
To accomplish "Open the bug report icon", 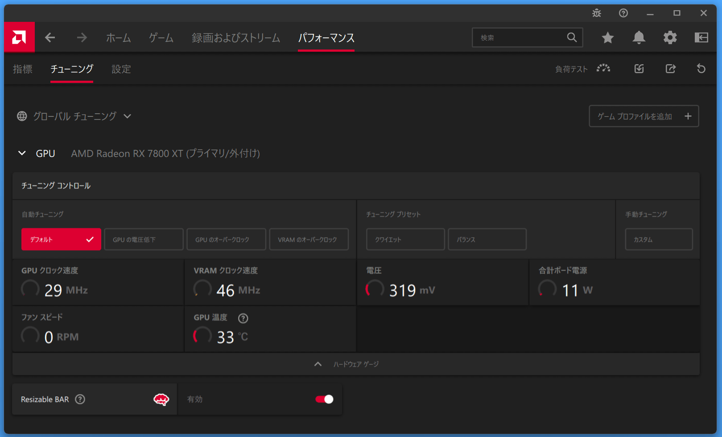I will pos(597,13).
